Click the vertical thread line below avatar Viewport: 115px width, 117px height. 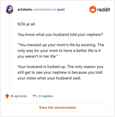tap(9, 52)
